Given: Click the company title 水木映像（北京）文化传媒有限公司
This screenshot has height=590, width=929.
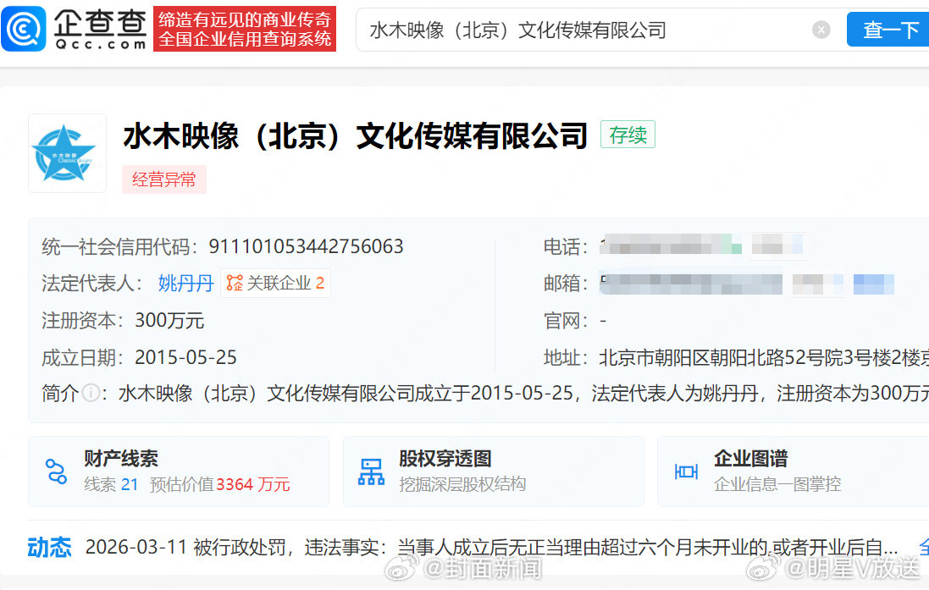Looking at the screenshot, I should coord(356,135).
